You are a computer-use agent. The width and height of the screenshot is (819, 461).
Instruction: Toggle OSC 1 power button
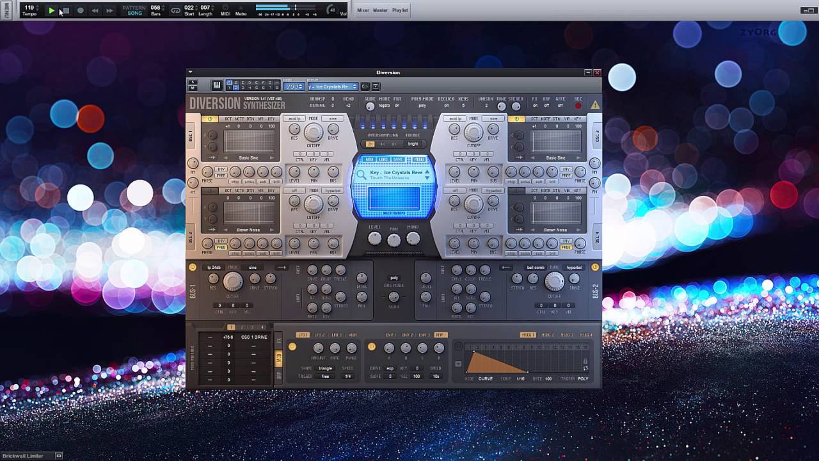210,119
